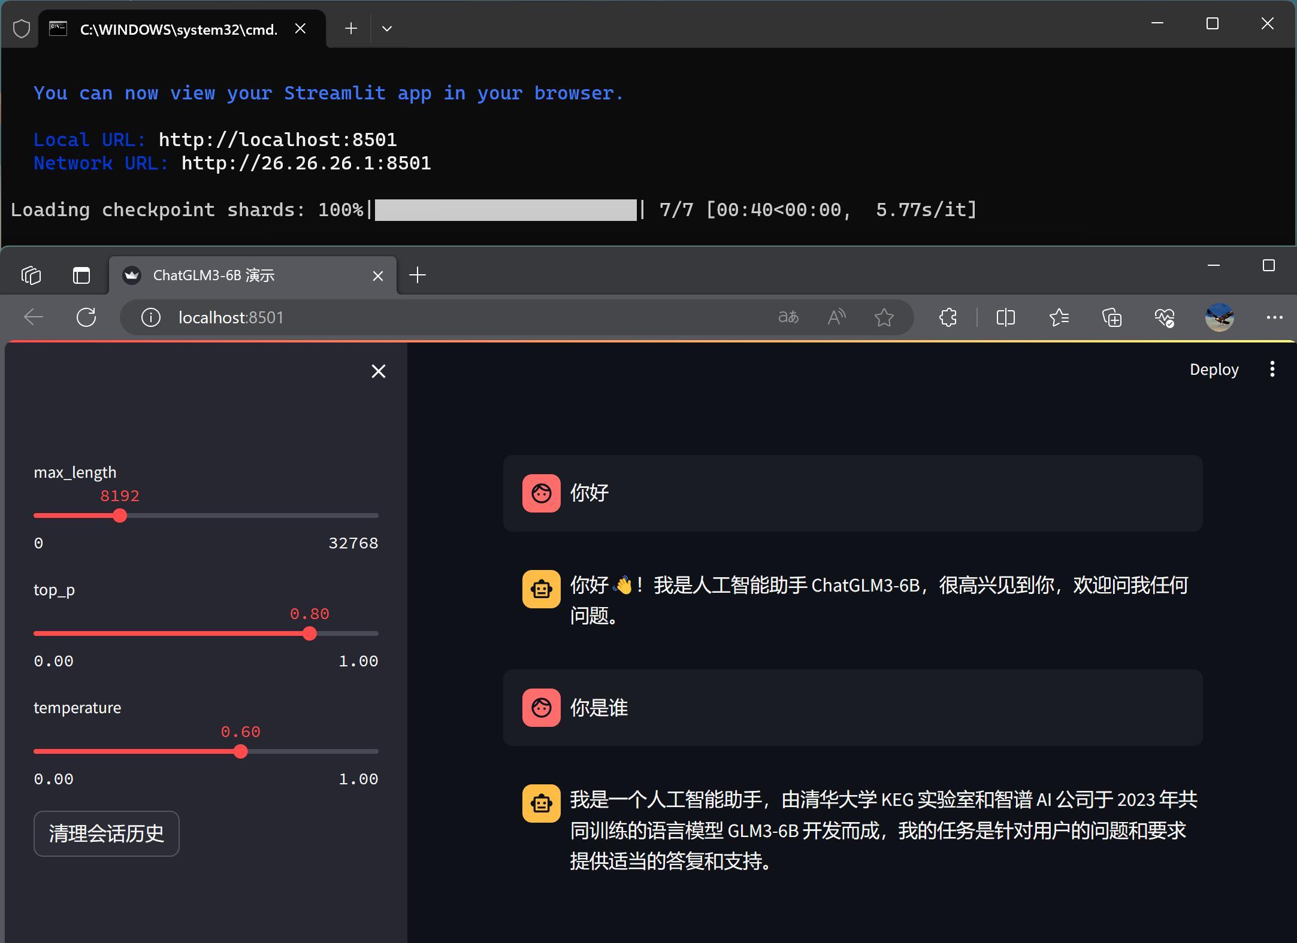Close the cmd.exe terminal tab
Image resolution: width=1297 pixels, height=943 pixels.
[301, 29]
